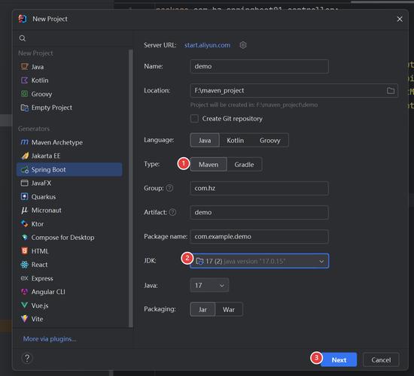Select Quarkus generator label
Viewport: 414px width, 376px height.
click(44, 197)
